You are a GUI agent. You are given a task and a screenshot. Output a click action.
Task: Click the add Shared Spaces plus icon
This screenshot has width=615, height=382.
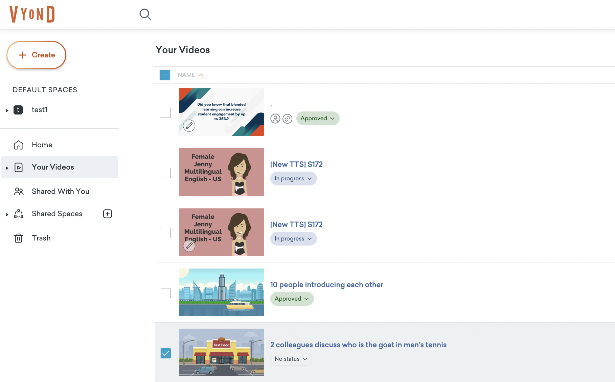click(108, 214)
